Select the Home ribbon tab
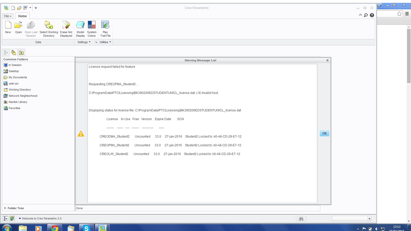 (x=22, y=16)
